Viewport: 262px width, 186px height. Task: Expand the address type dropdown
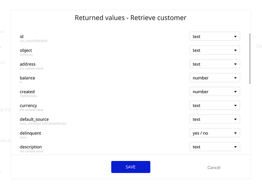coord(215,64)
